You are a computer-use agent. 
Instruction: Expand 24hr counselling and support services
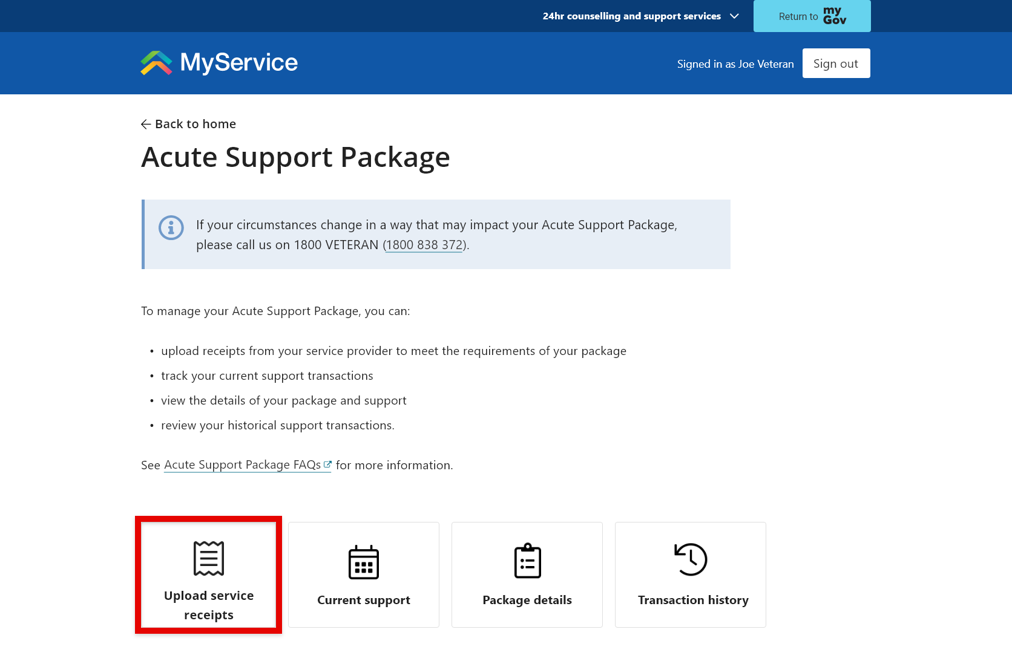[640, 16]
